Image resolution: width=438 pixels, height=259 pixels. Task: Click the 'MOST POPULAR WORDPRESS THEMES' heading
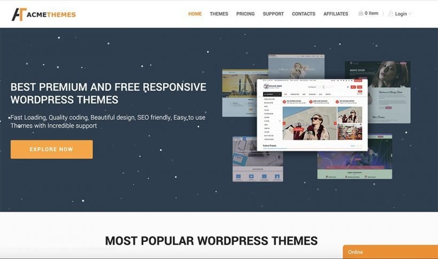[212, 241]
